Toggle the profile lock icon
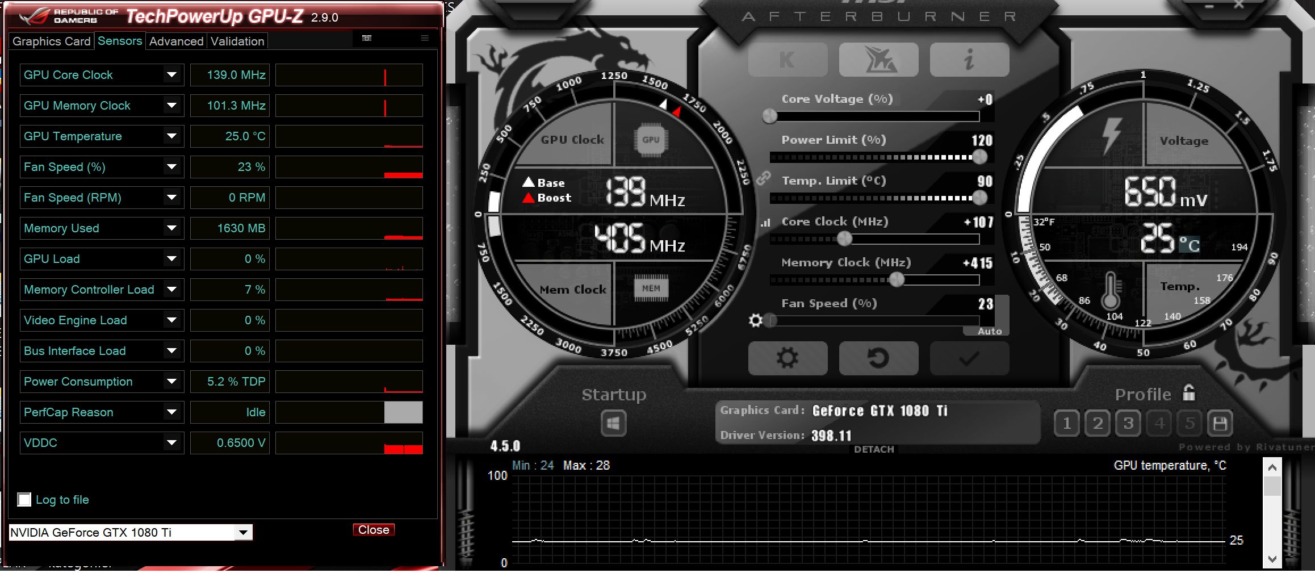Screen dimensions: 1315x573 [x=1189, y=392]
